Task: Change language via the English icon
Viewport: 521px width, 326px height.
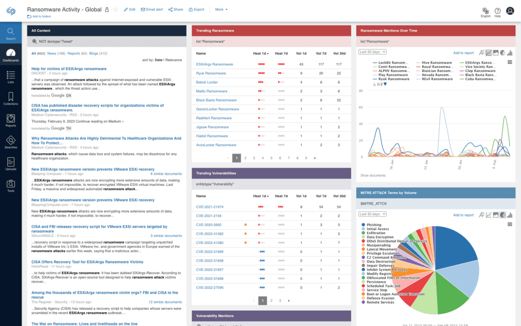Action: tap(485, 13)
